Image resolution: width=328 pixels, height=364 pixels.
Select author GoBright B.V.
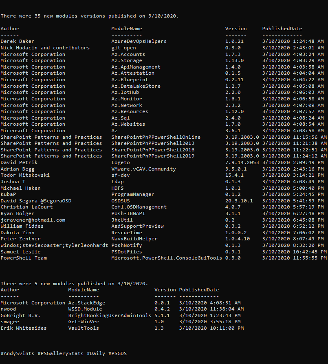(20, 315)
